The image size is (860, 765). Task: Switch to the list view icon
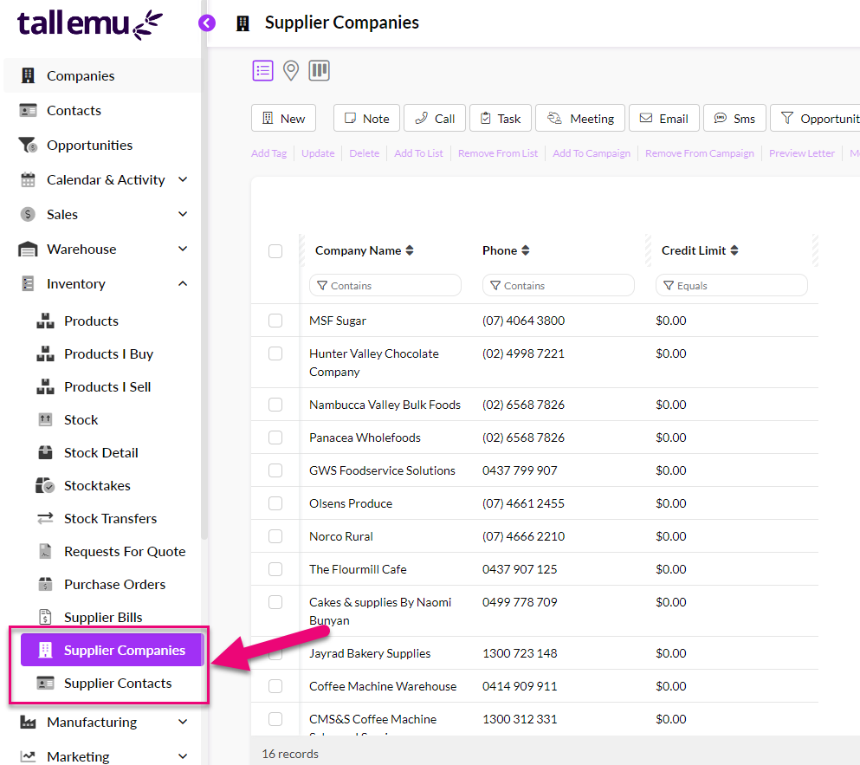pos(263,71)
